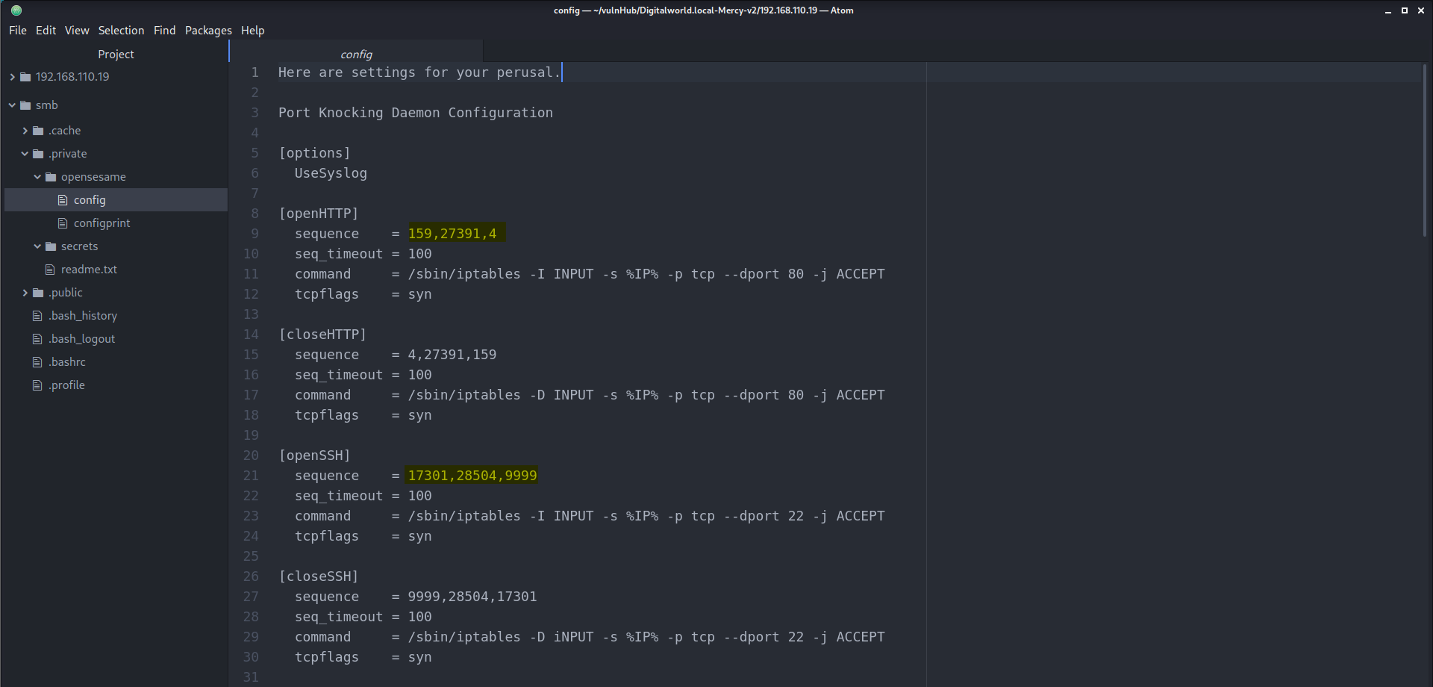Select the opensesame folder label
The image size is (1433, 687).
click(x=93, y=177)
